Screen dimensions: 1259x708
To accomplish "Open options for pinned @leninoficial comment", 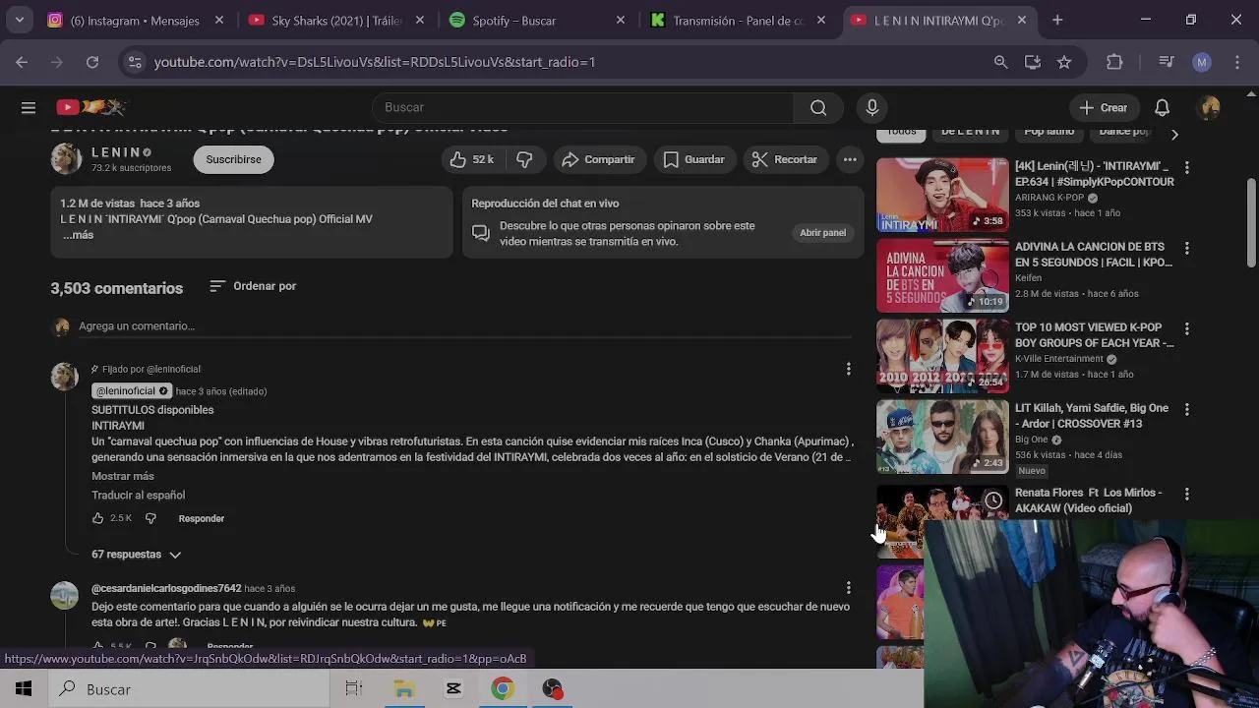I will coord(848,369).
